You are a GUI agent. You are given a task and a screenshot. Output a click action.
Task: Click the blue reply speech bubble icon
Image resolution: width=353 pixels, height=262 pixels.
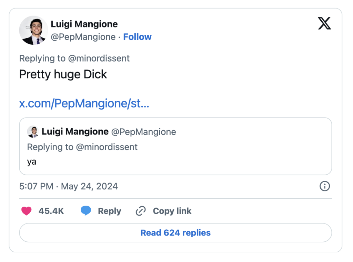[86, 211]
